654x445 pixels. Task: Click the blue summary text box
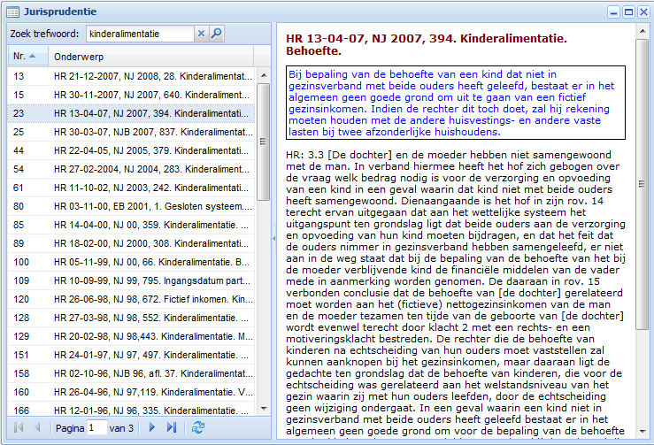point(456,103)
